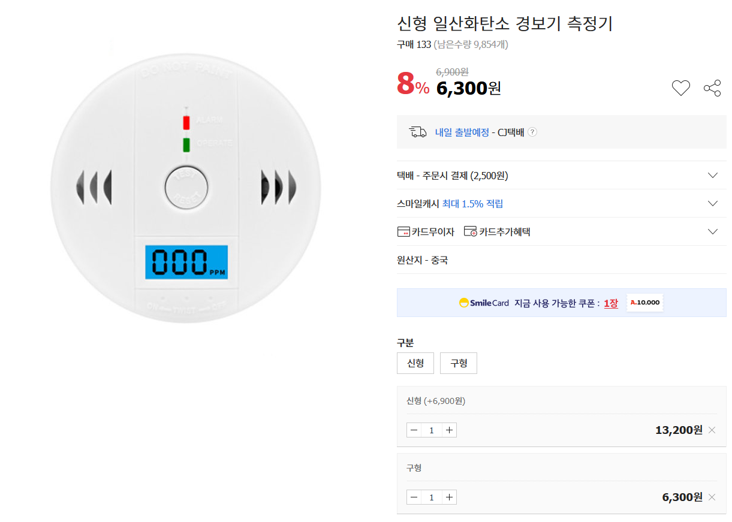Click the 신형 quantity input field

coord(432,430)
